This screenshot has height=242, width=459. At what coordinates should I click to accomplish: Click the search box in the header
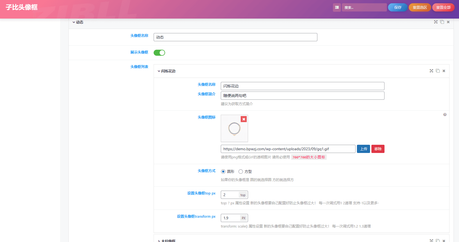[364, 7]
